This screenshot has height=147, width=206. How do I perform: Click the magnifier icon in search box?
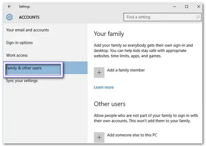pyautogui.click(x=198, y=17)
